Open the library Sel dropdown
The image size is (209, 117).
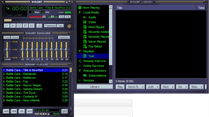coord(182,87)
